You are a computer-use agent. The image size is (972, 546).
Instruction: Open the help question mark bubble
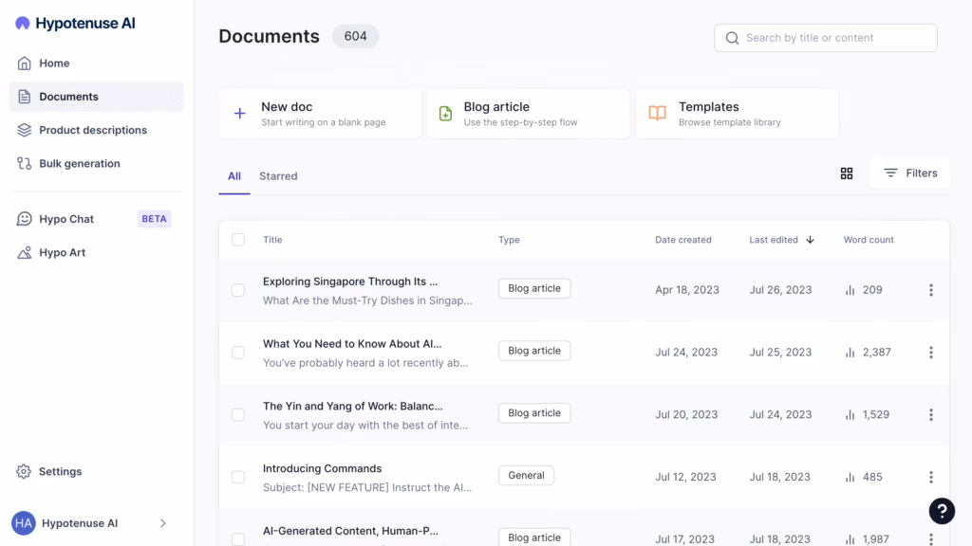[942, 511]
